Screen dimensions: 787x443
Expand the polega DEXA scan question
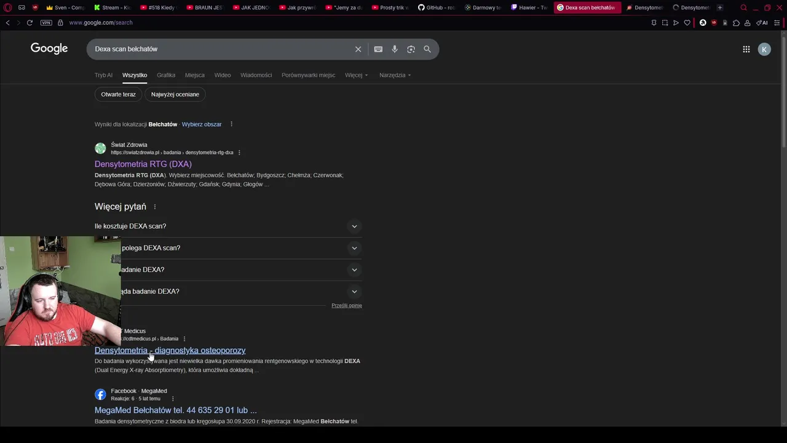(x=241, y=248)
